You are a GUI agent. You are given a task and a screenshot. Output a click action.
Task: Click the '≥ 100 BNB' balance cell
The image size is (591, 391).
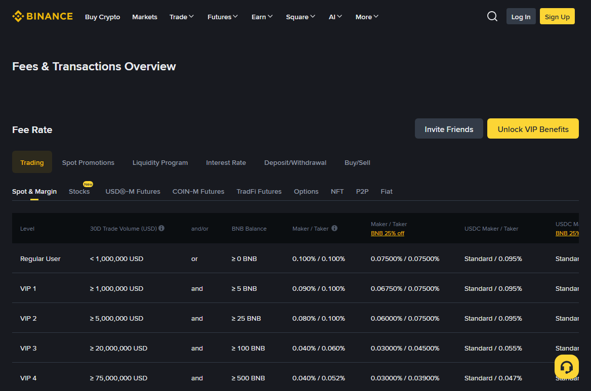coord(248,348)
